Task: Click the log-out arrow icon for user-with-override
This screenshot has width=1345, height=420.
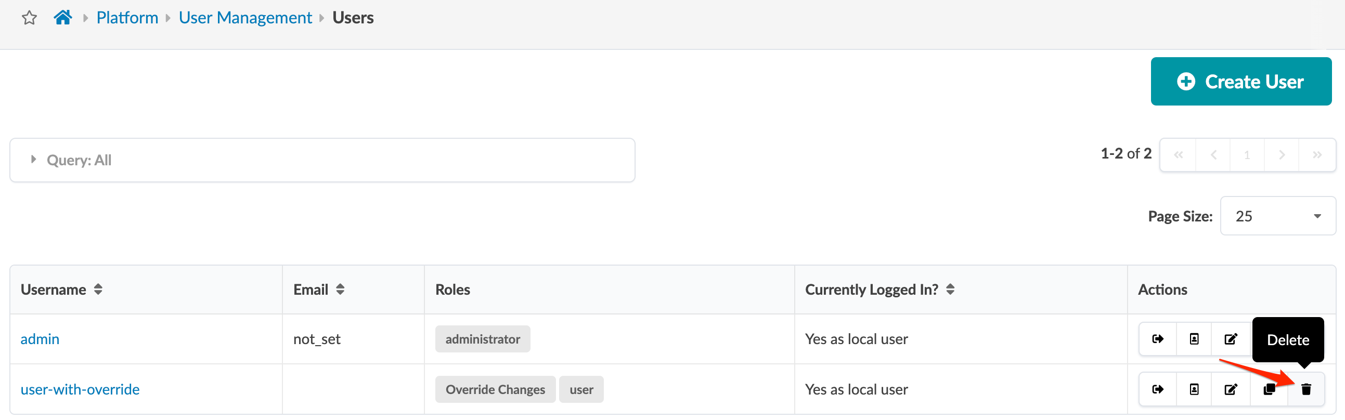Action: click(1158, 389)
